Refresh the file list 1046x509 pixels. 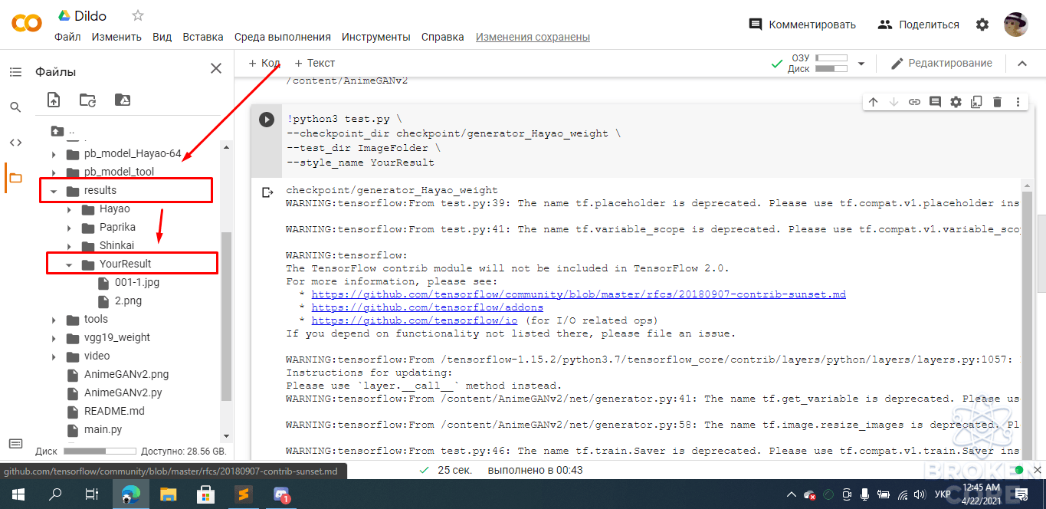[x=88, y=100]
